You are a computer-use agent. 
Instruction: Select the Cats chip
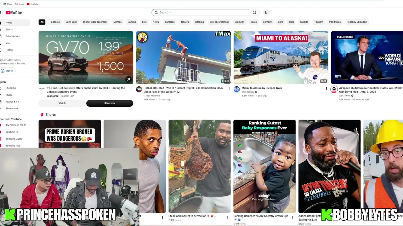(x=292, y=22)
